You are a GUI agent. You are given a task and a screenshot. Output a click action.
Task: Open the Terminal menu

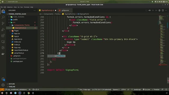[26, 7]
